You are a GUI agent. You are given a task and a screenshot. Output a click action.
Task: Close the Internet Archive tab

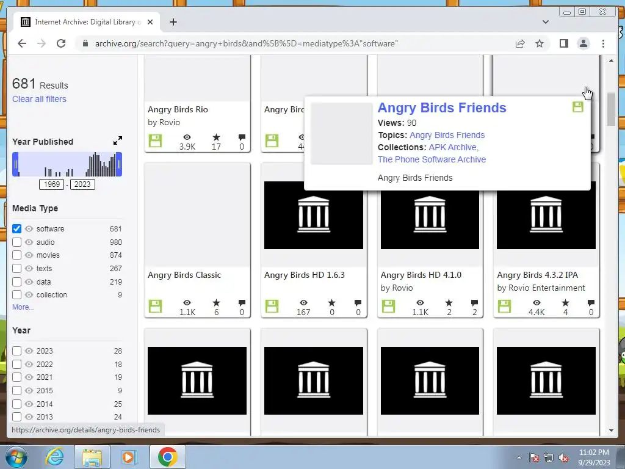[150, 22]
